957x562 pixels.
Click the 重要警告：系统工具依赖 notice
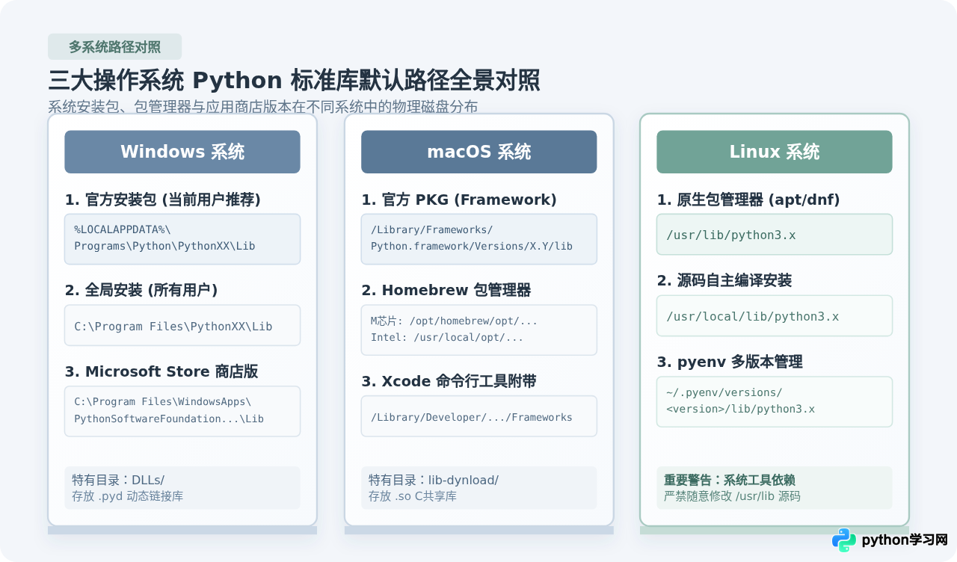[x=775, y=488]
